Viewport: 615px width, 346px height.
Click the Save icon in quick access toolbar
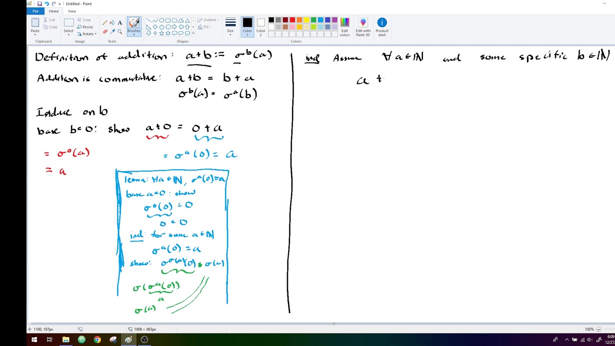(x=39, y=3)
